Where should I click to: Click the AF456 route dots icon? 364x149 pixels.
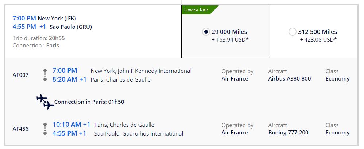pyautogui.click(x=45, y=129)
